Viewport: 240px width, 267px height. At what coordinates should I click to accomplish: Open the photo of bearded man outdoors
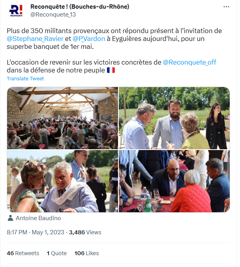pyautogui.click(x=174, y=118)
